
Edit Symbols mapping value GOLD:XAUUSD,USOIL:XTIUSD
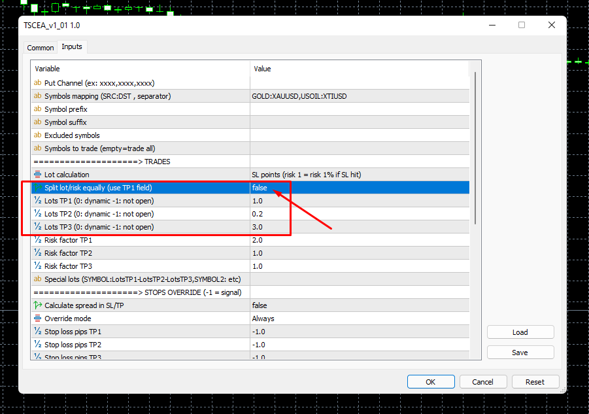360,96
